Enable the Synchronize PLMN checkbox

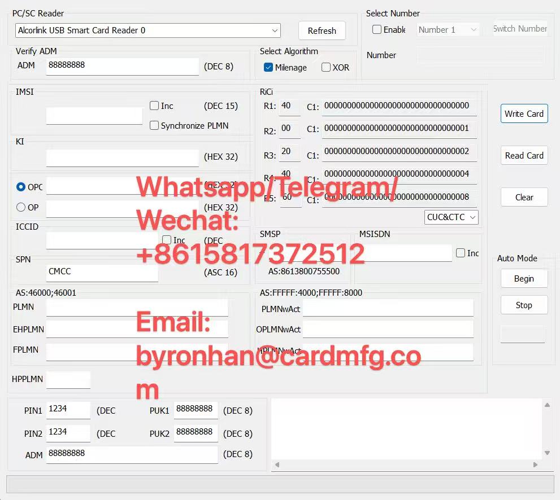[154, 125]
